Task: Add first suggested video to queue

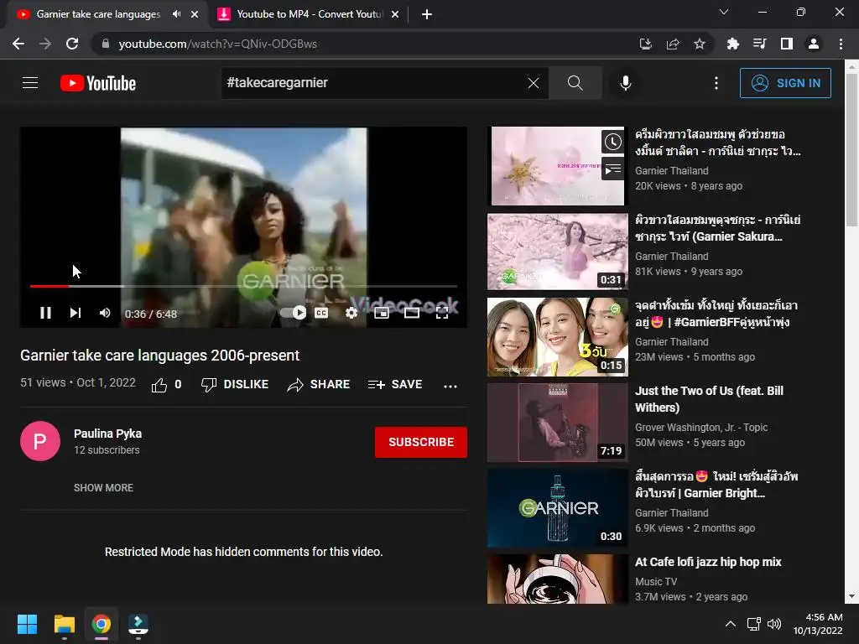Action: coord(612,169)
